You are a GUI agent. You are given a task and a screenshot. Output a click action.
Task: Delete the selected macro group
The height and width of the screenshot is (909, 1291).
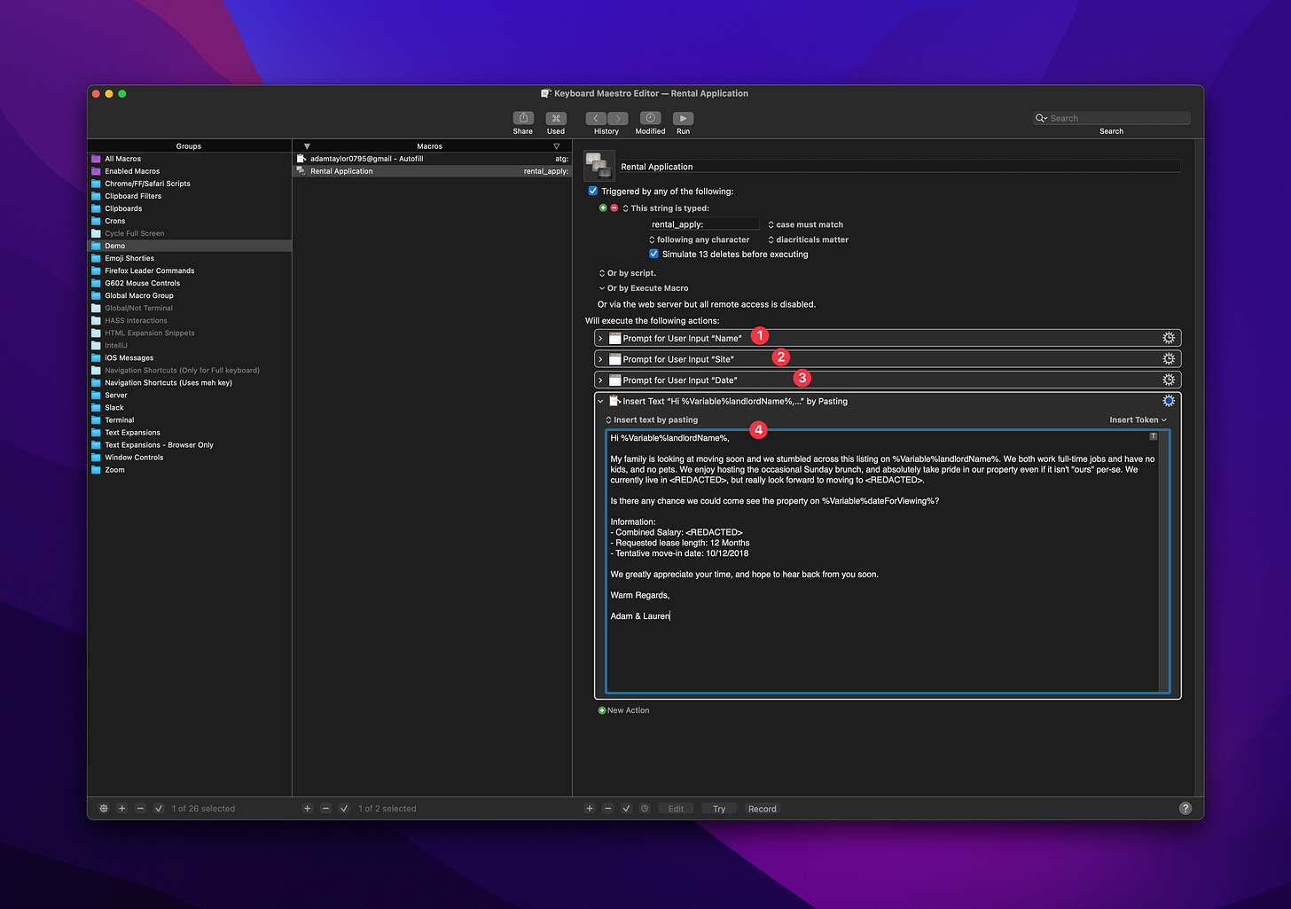tap(140, 809)
